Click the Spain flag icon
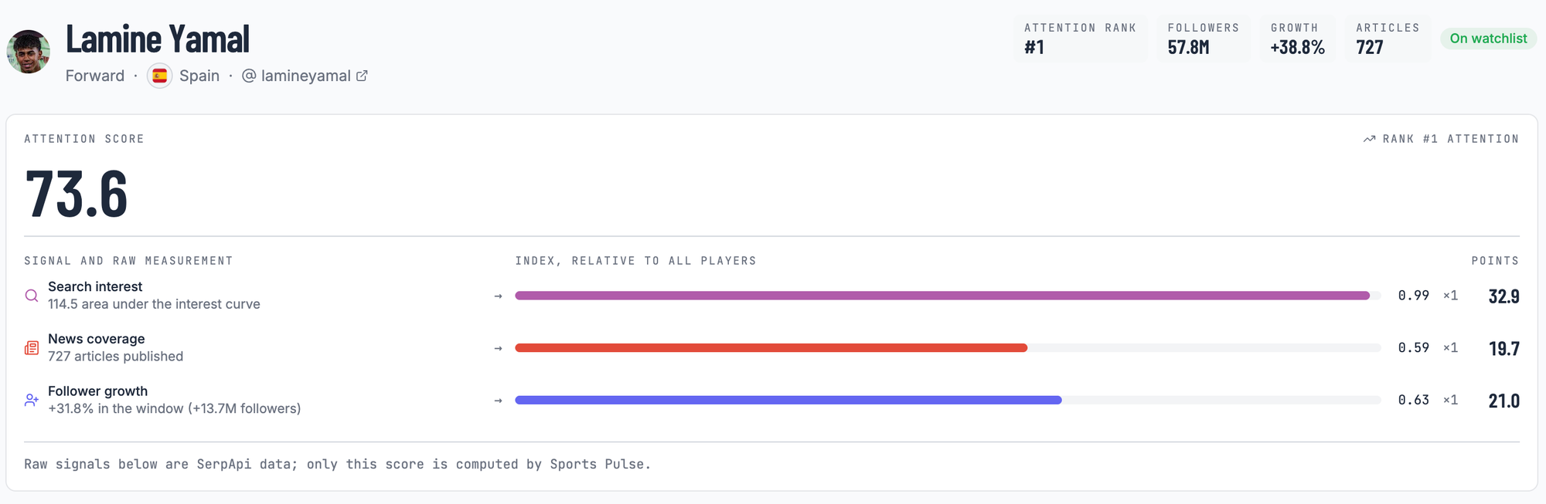This screenshot has height=504, width=1546. pyautogui.click(x=159, y=76)
